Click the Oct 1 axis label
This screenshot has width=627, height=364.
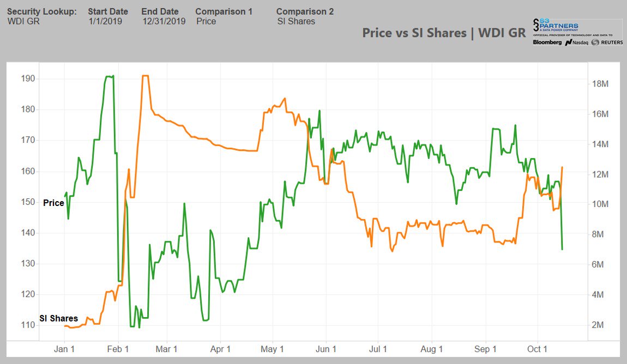pos(538,349)
